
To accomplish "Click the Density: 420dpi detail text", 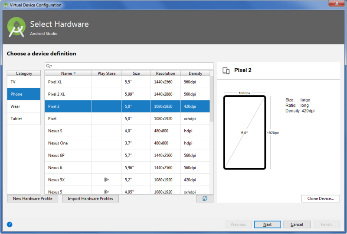I will coord(300,111).
